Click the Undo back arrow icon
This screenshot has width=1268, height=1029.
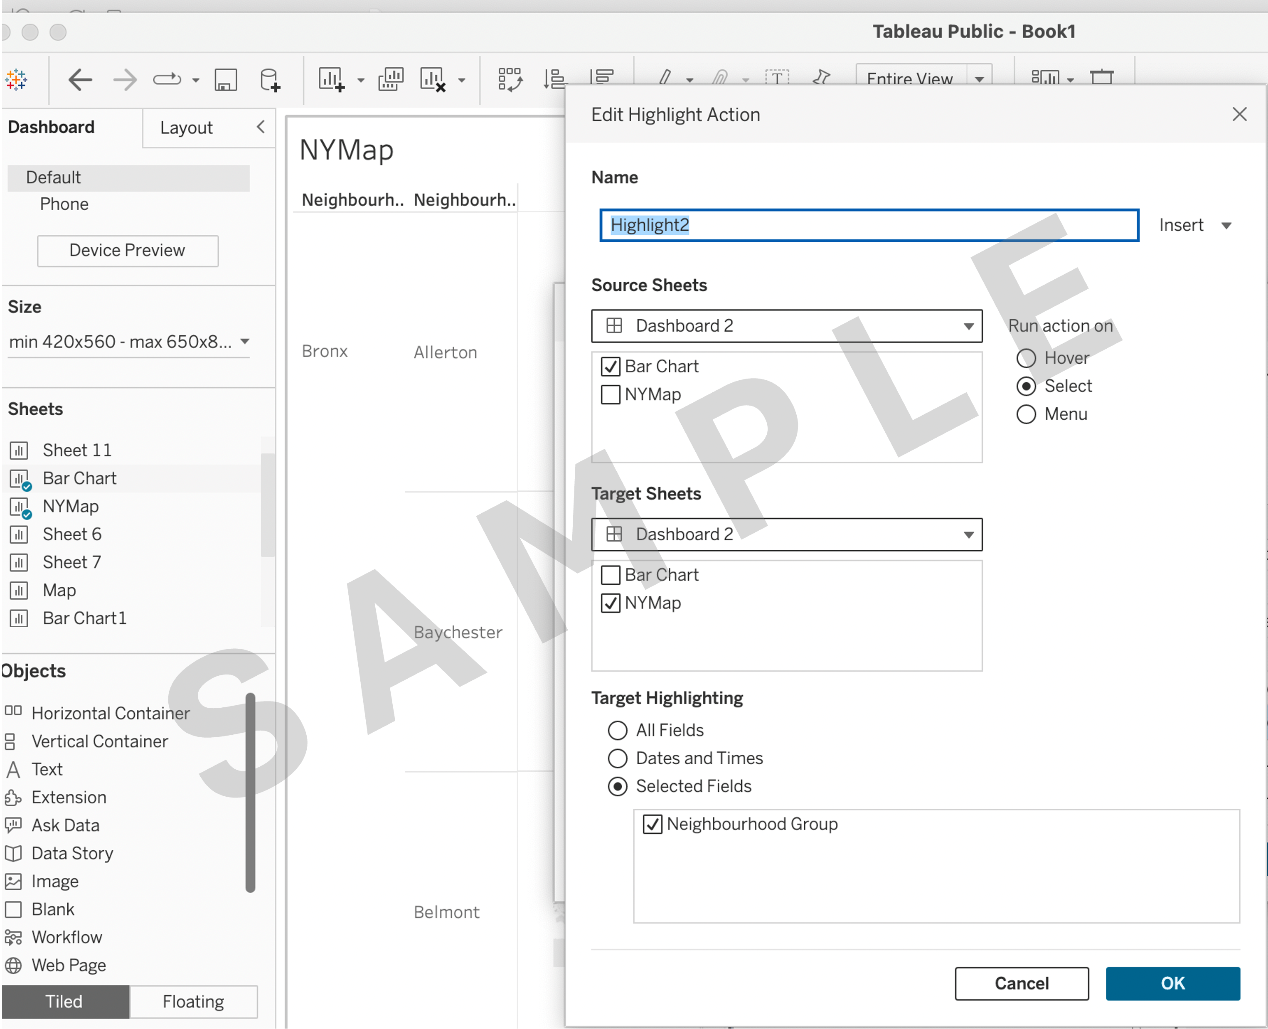(80, 79)
